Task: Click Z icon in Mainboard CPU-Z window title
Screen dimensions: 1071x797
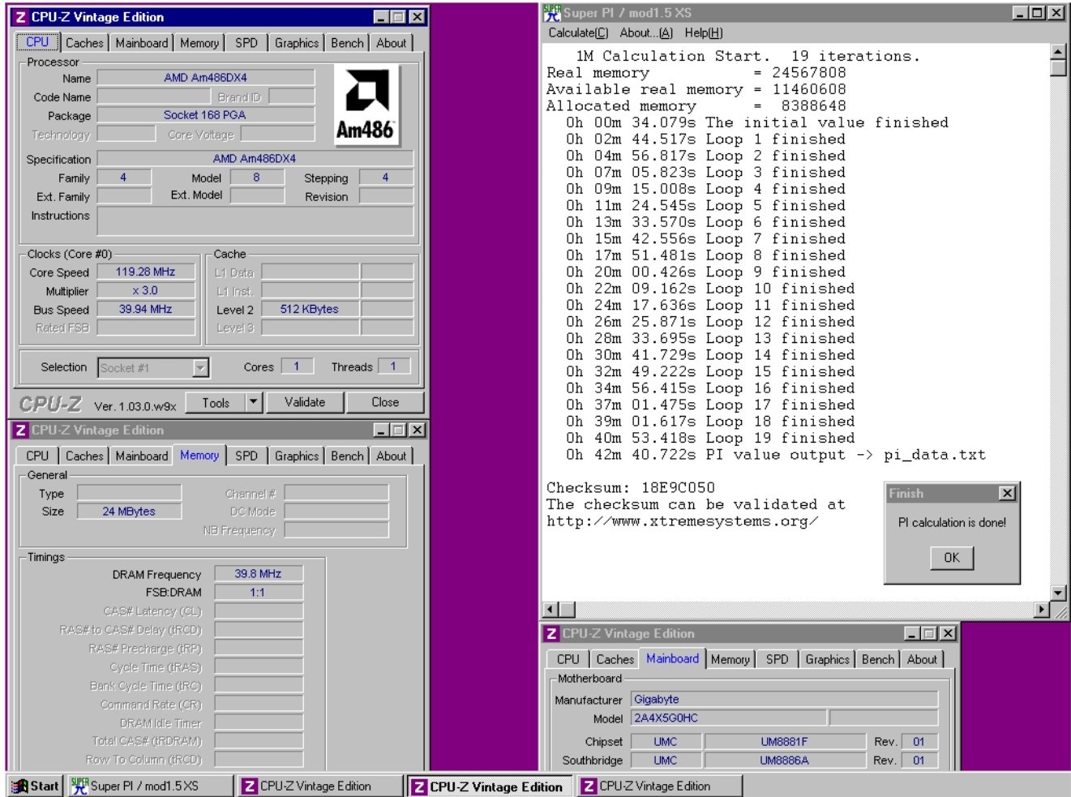Action: [x=552, y=634]
